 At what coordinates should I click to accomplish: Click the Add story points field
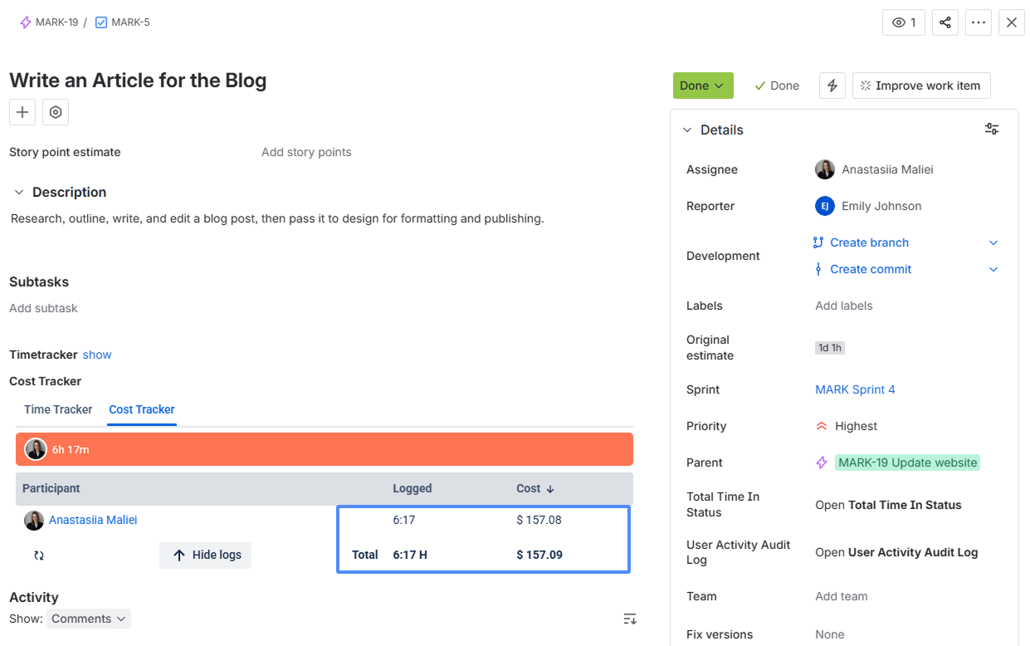(306, 152)
